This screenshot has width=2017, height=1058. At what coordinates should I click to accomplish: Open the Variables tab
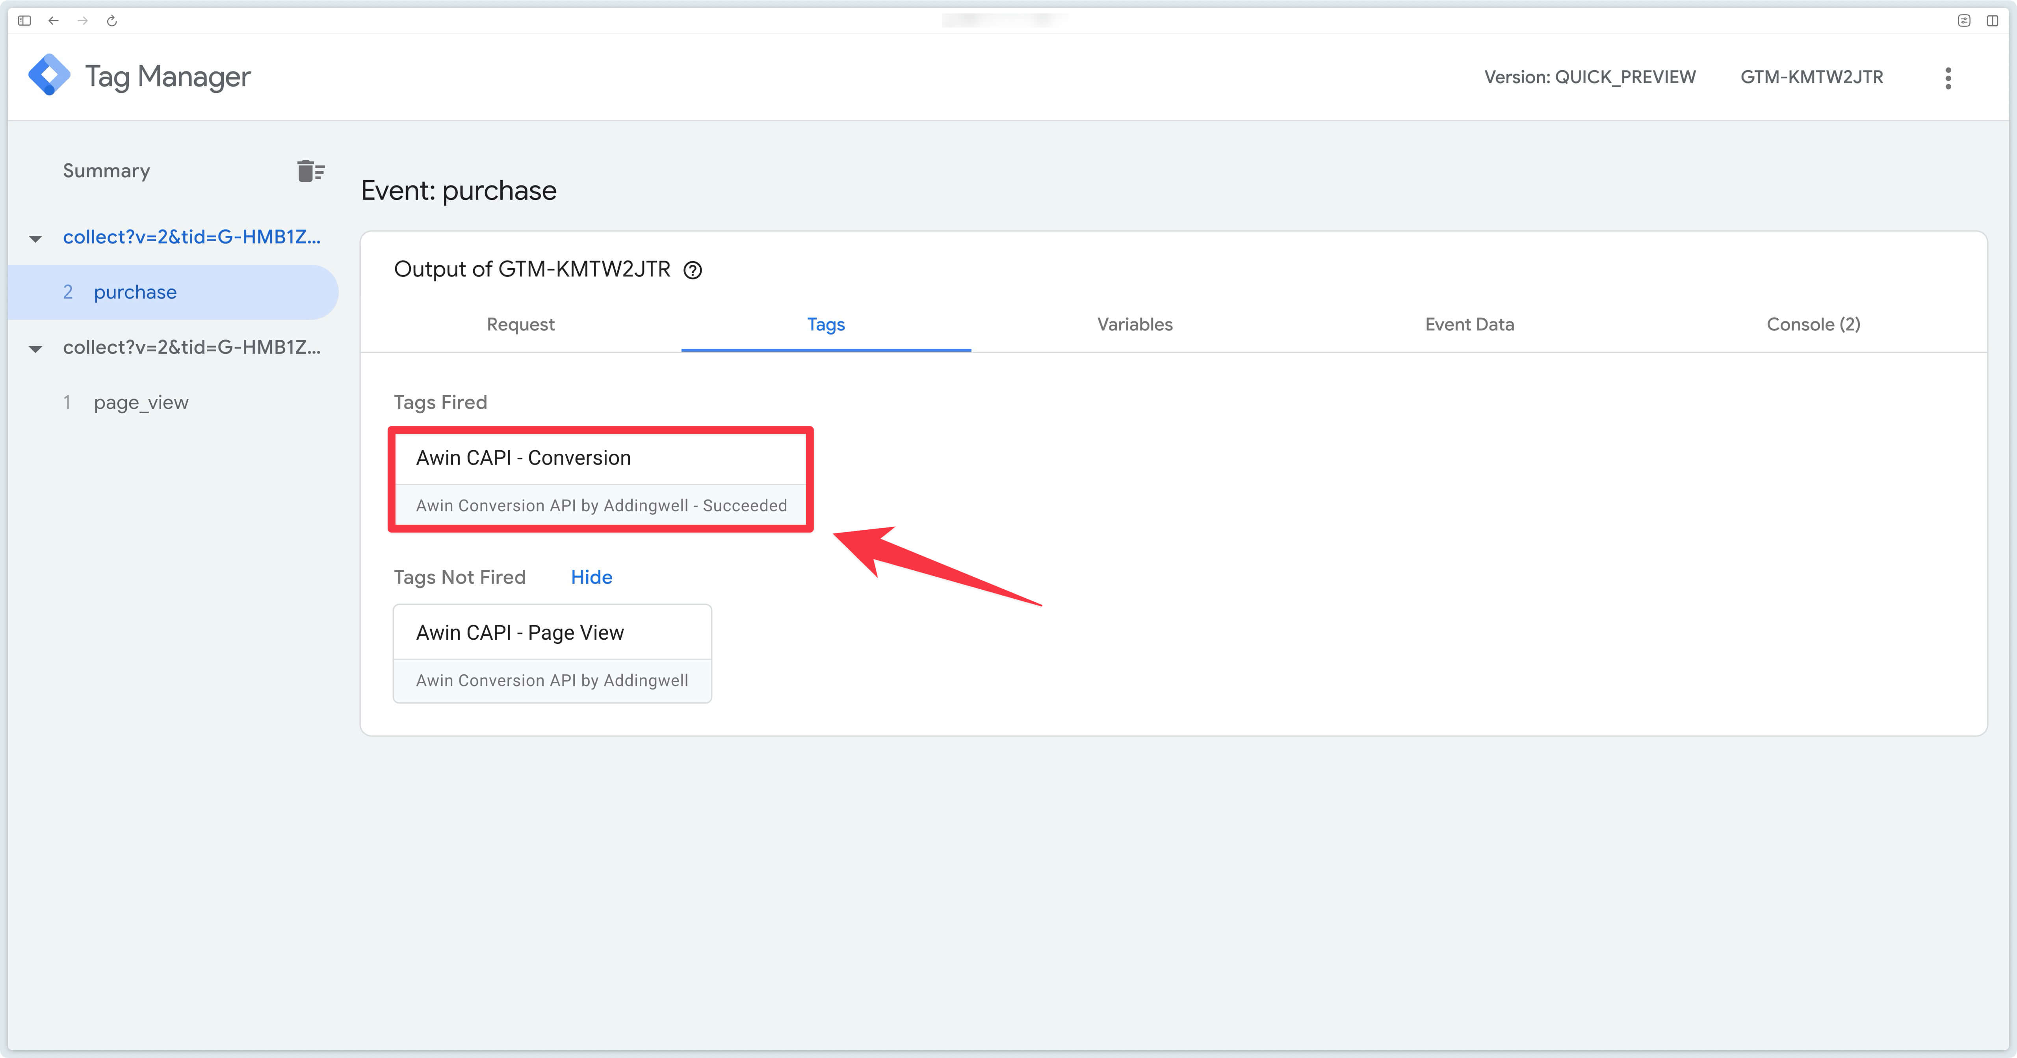point(1135,324)
